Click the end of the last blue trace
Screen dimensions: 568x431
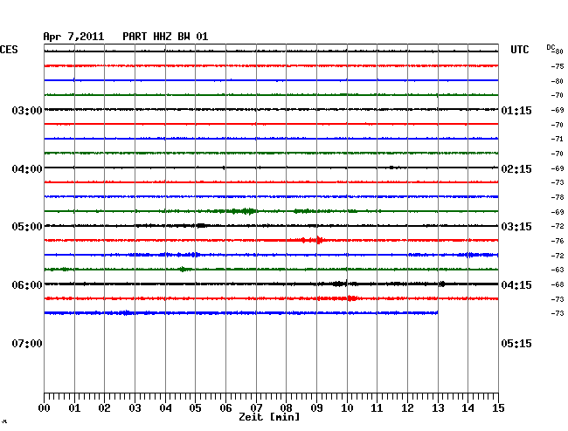pos(438,312)
